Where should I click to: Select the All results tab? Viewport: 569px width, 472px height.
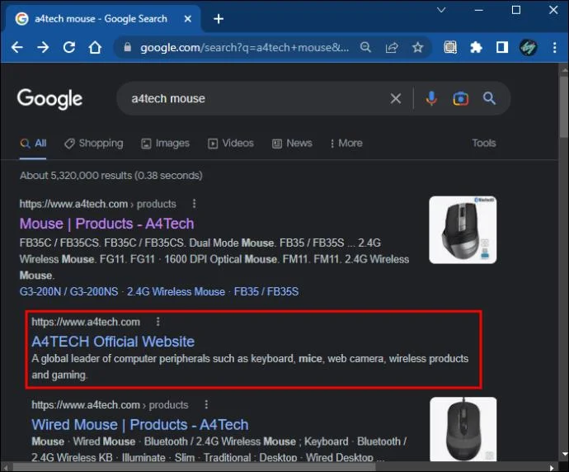(x=33, y=144)
